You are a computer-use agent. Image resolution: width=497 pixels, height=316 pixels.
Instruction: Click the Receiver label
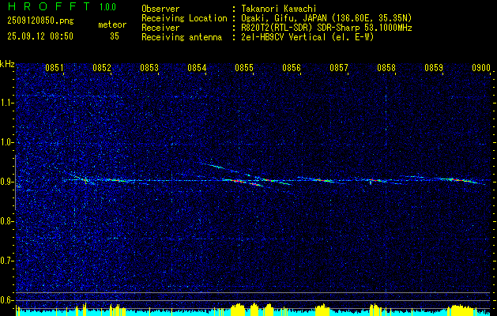160,28
